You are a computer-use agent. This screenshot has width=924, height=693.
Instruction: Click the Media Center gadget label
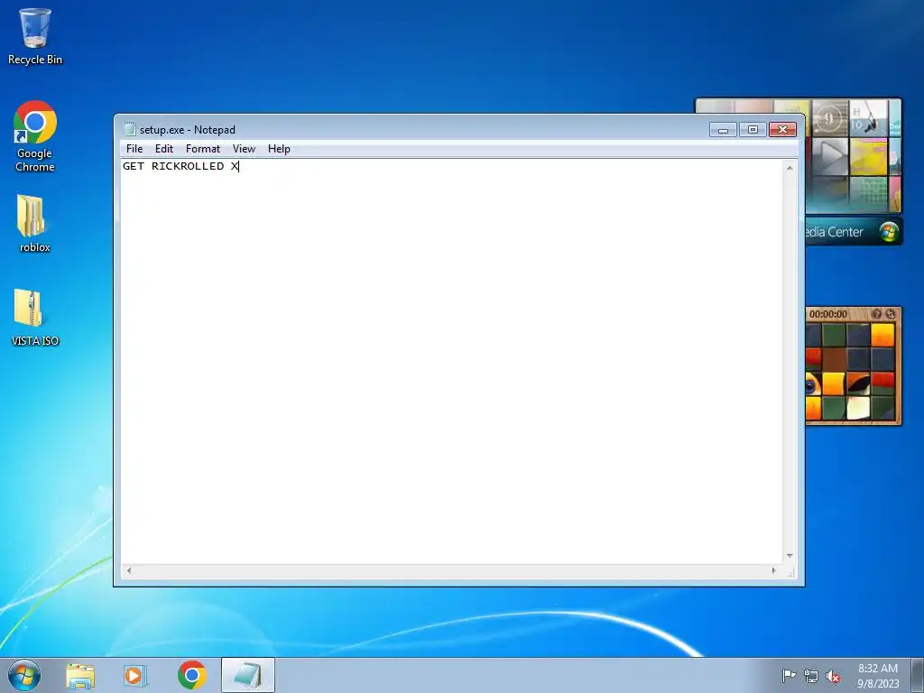[835, 232]
